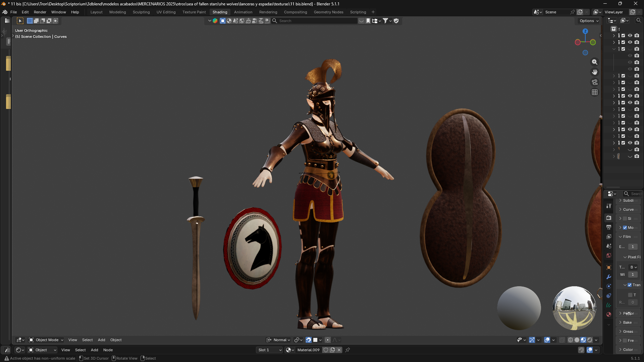Click the pan hand viewport gizmo
This screenshot has width=644, height=362.
click(595, 72)
